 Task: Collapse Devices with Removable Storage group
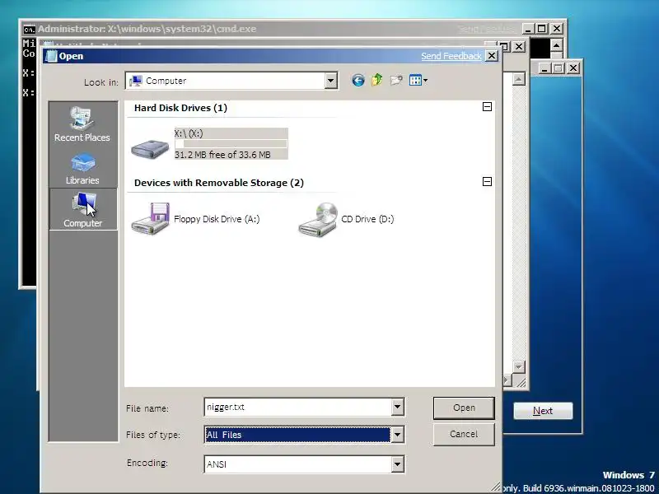(487, 181)
